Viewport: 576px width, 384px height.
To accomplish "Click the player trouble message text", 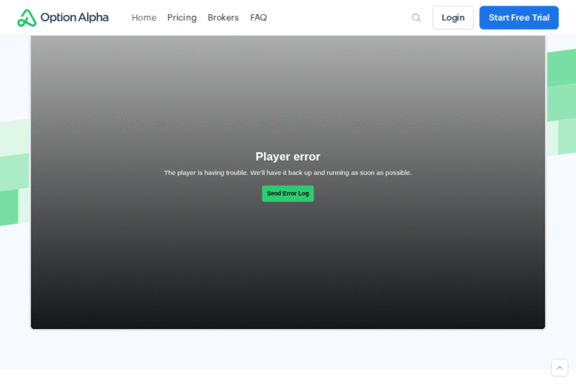I will click(x=287, y=172).
